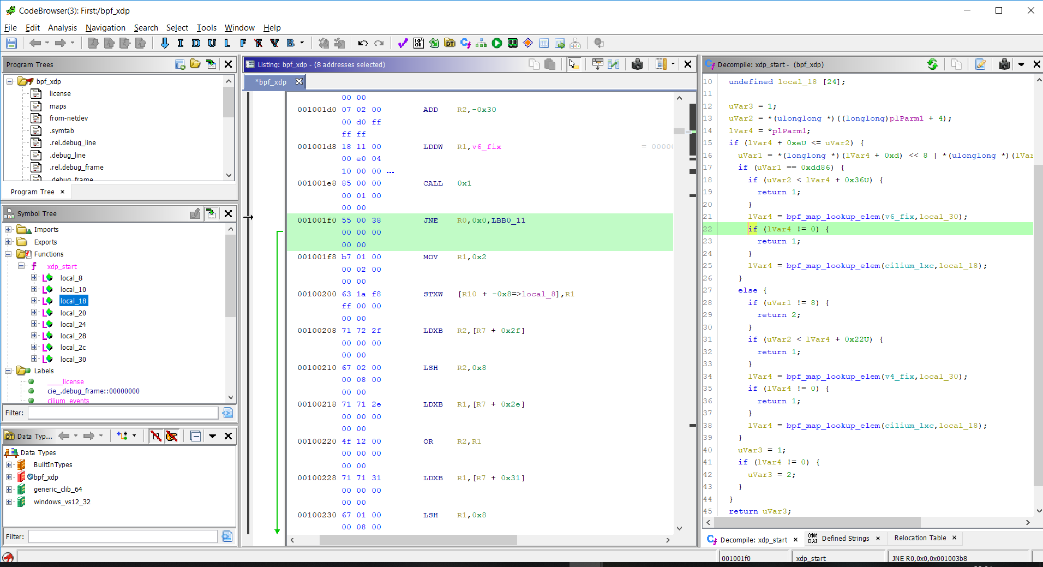Open Data Type Manager conflict handler dropdown
This screenshot has height=567, width=1043.
134,436
